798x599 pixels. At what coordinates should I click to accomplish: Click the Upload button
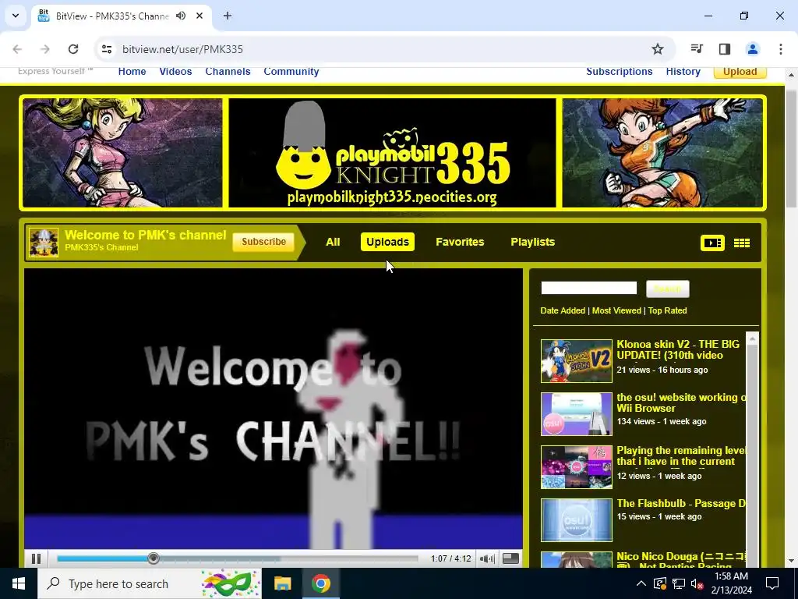(740, 72)
